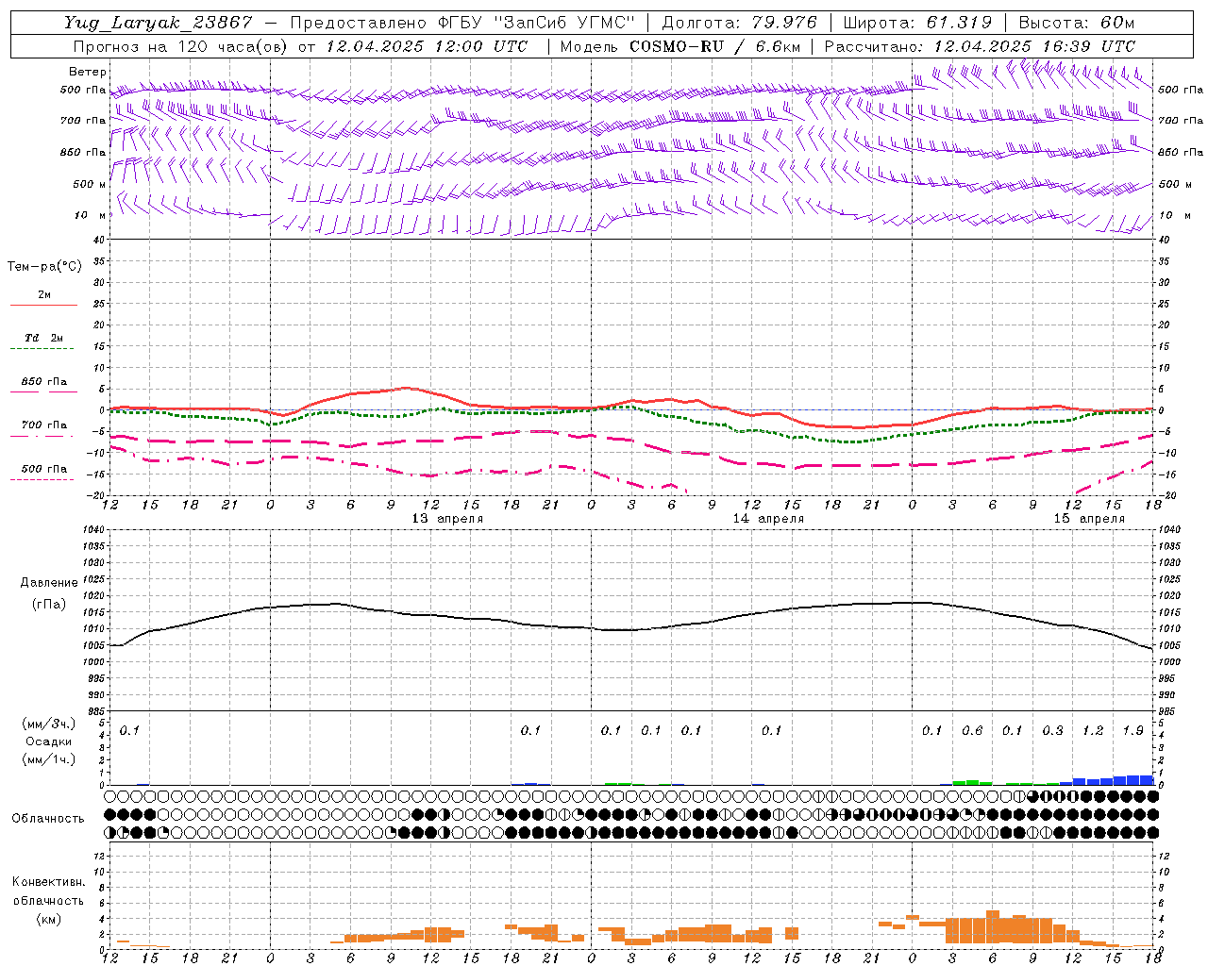This screenshot has width=1208, height=966.
Task: Click the 'Рассчитано: 12.04.2025 16:39 UTC' timestamp
Action: (x=980, y=45)
